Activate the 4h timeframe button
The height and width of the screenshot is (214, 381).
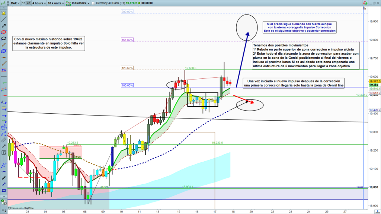tap(29, 3)
